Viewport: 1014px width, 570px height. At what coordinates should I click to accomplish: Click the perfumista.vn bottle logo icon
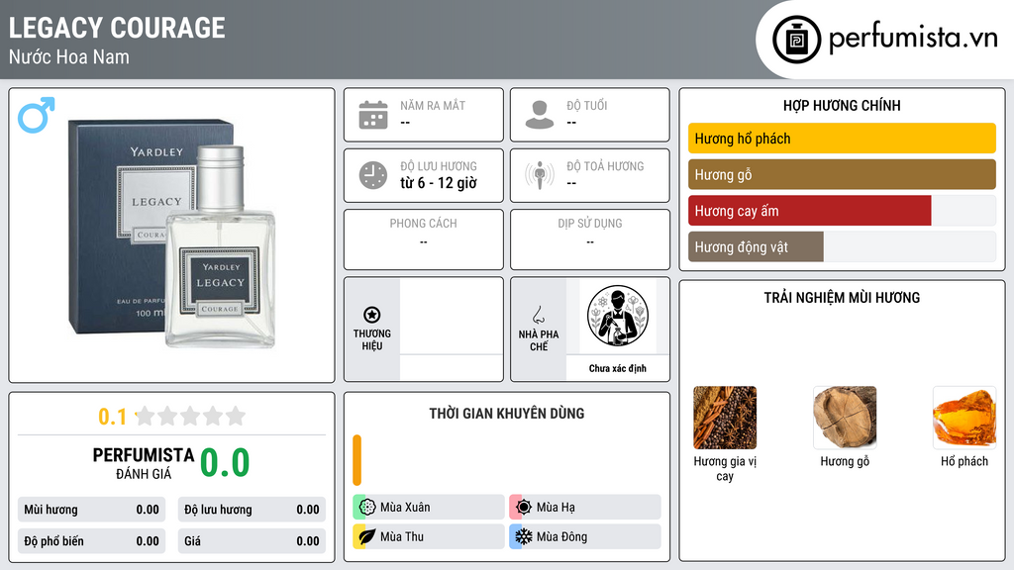click(x=797, y=40)
